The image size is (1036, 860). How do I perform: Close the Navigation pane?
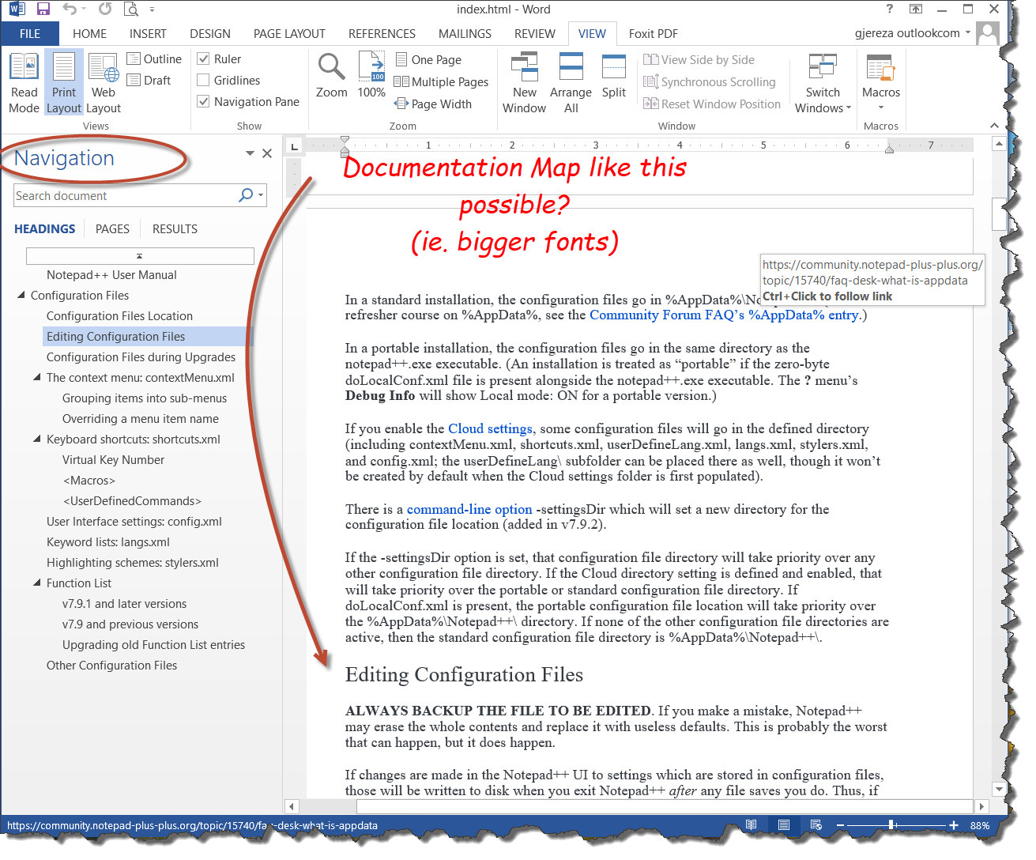[x=267, y=153]
